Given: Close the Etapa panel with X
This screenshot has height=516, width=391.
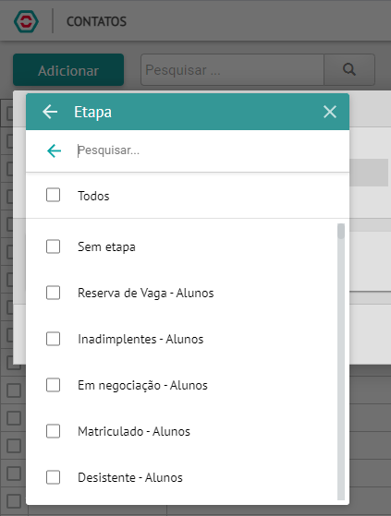Looking at the screenshot, I should click(330, 112).
